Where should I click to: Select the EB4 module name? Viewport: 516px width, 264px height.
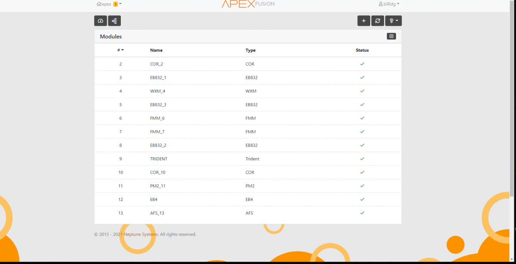154,199
